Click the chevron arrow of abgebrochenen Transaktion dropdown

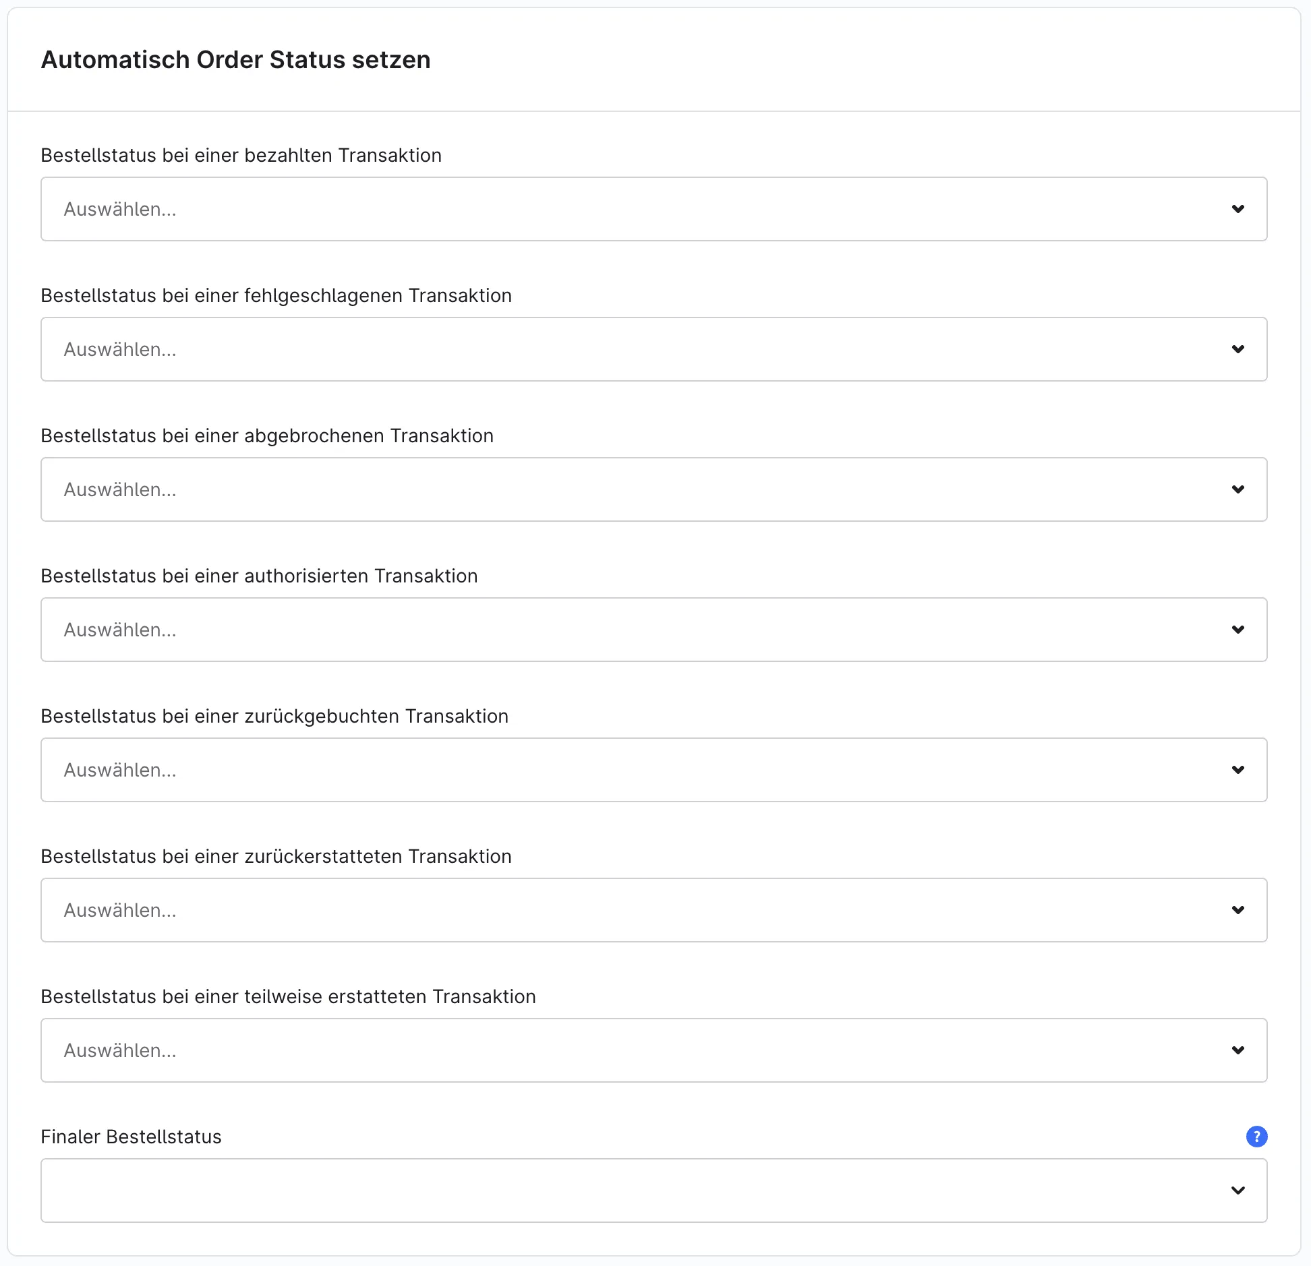coord(1238,489)
